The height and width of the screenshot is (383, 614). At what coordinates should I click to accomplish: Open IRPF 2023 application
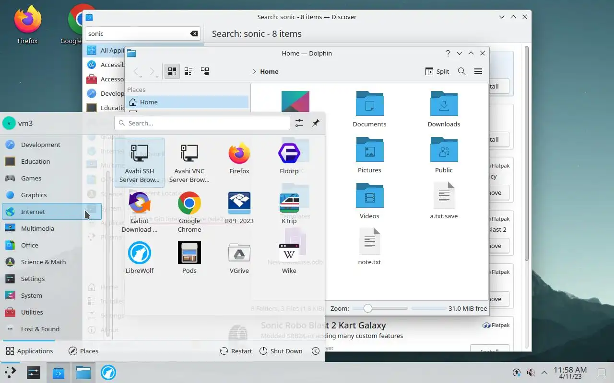coord(239,209)
